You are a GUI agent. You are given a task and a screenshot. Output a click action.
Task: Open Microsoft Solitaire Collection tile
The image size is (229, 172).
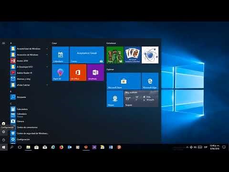coord(133,55)
